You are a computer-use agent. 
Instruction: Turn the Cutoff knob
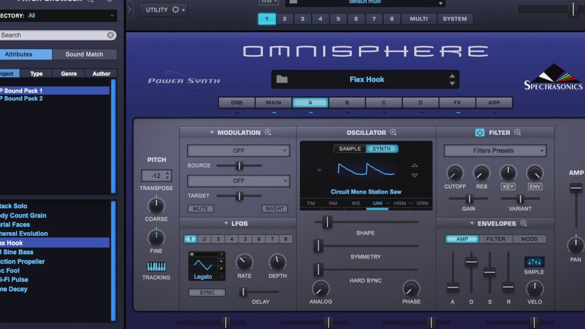point(454,173)
